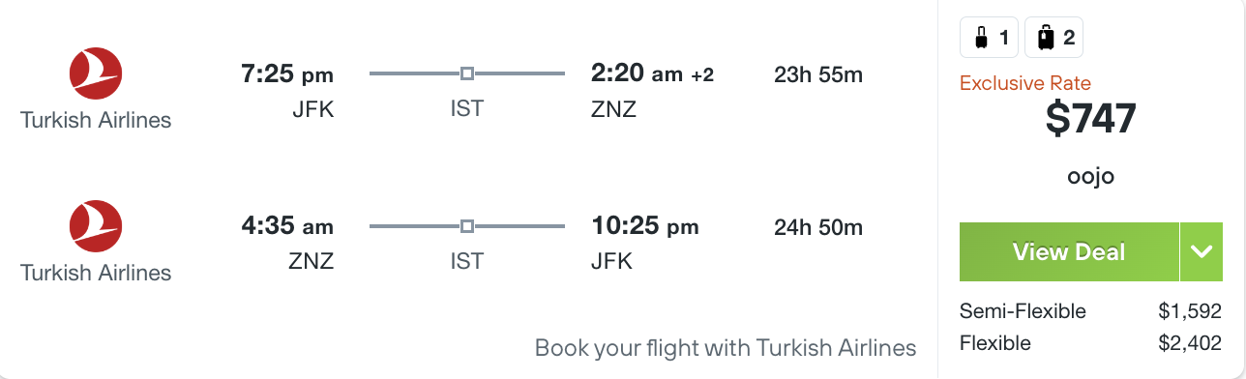Click the outbound IST layover marker
The image size is (1246, 379).
coord(467,73)
